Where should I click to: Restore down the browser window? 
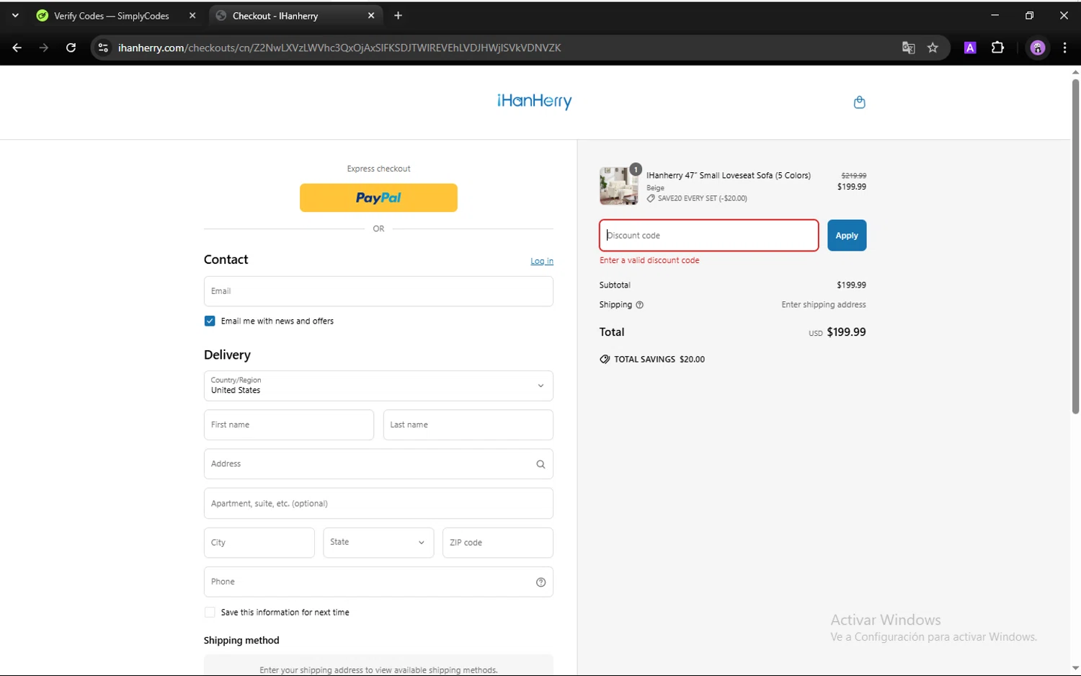(x=1029, y=15)
